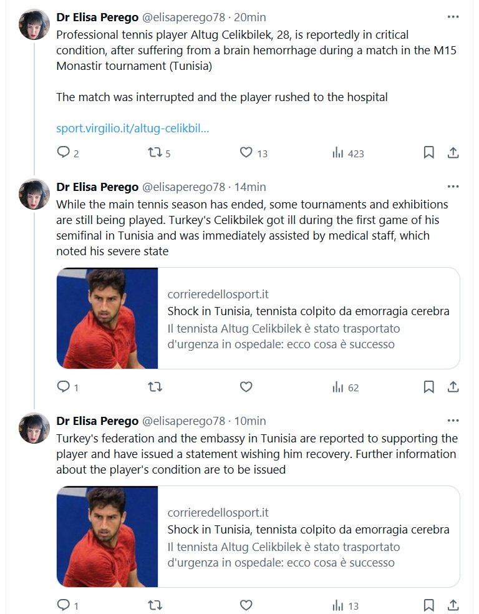The height and width of the screenshot is (614, 479).
Task: Bookmark the first tweet
Action: point(428,152)
